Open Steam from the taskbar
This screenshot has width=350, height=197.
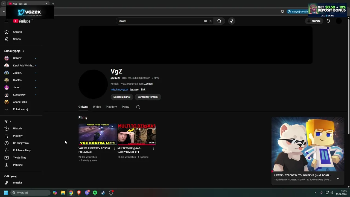(x=103, y=193)
